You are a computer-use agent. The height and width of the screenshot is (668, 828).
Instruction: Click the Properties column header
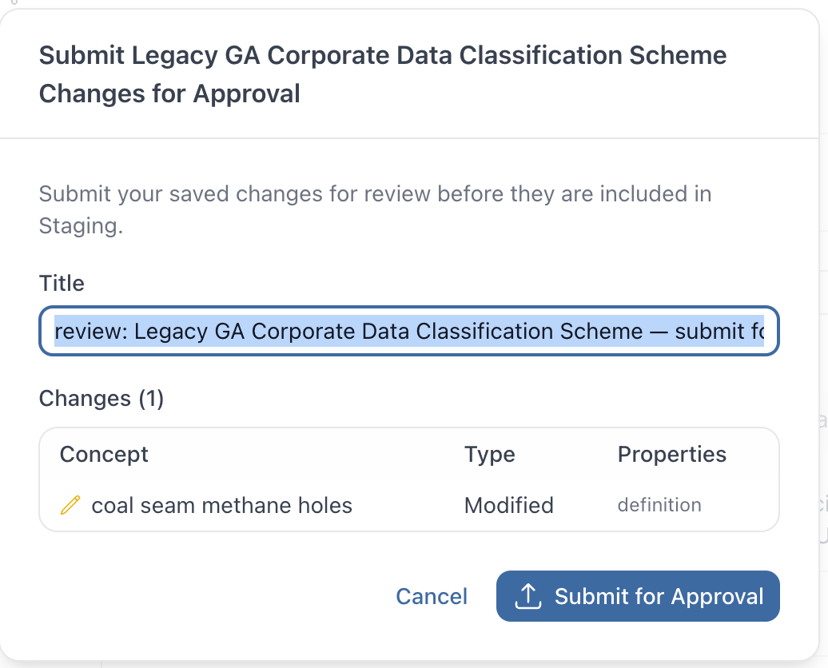[672, 454]
